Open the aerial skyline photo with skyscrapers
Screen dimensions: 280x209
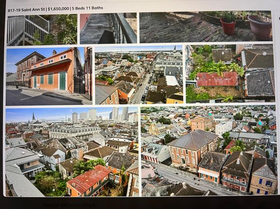click(72, 152)
